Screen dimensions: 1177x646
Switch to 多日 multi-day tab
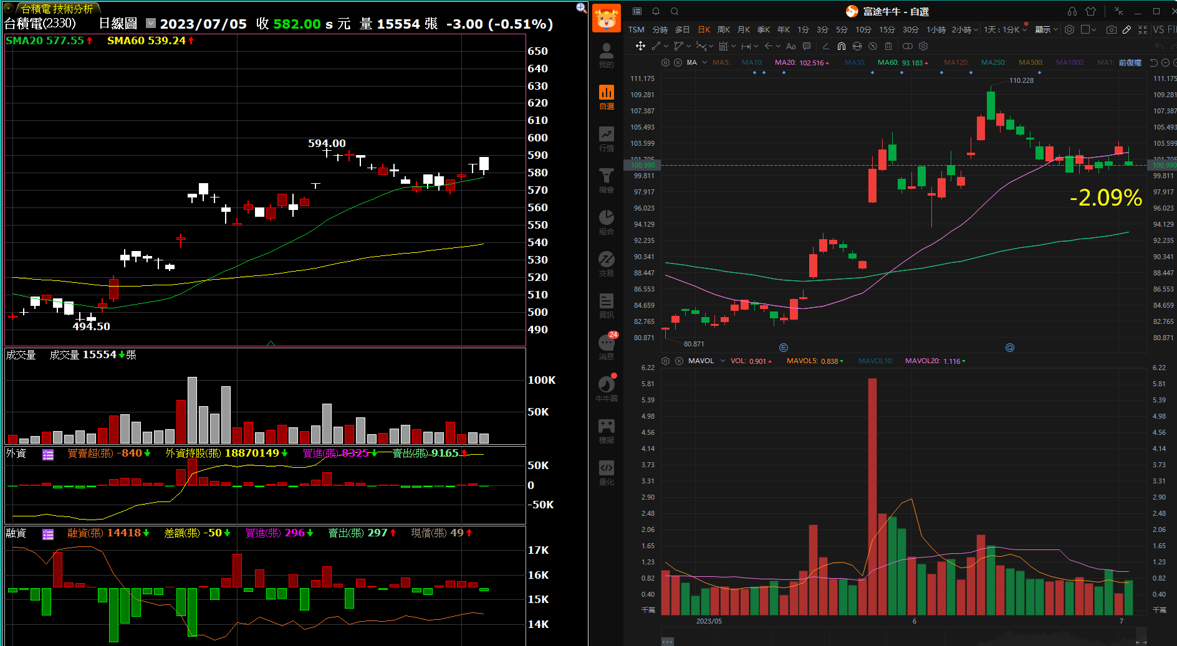click(x=683, y=29)
